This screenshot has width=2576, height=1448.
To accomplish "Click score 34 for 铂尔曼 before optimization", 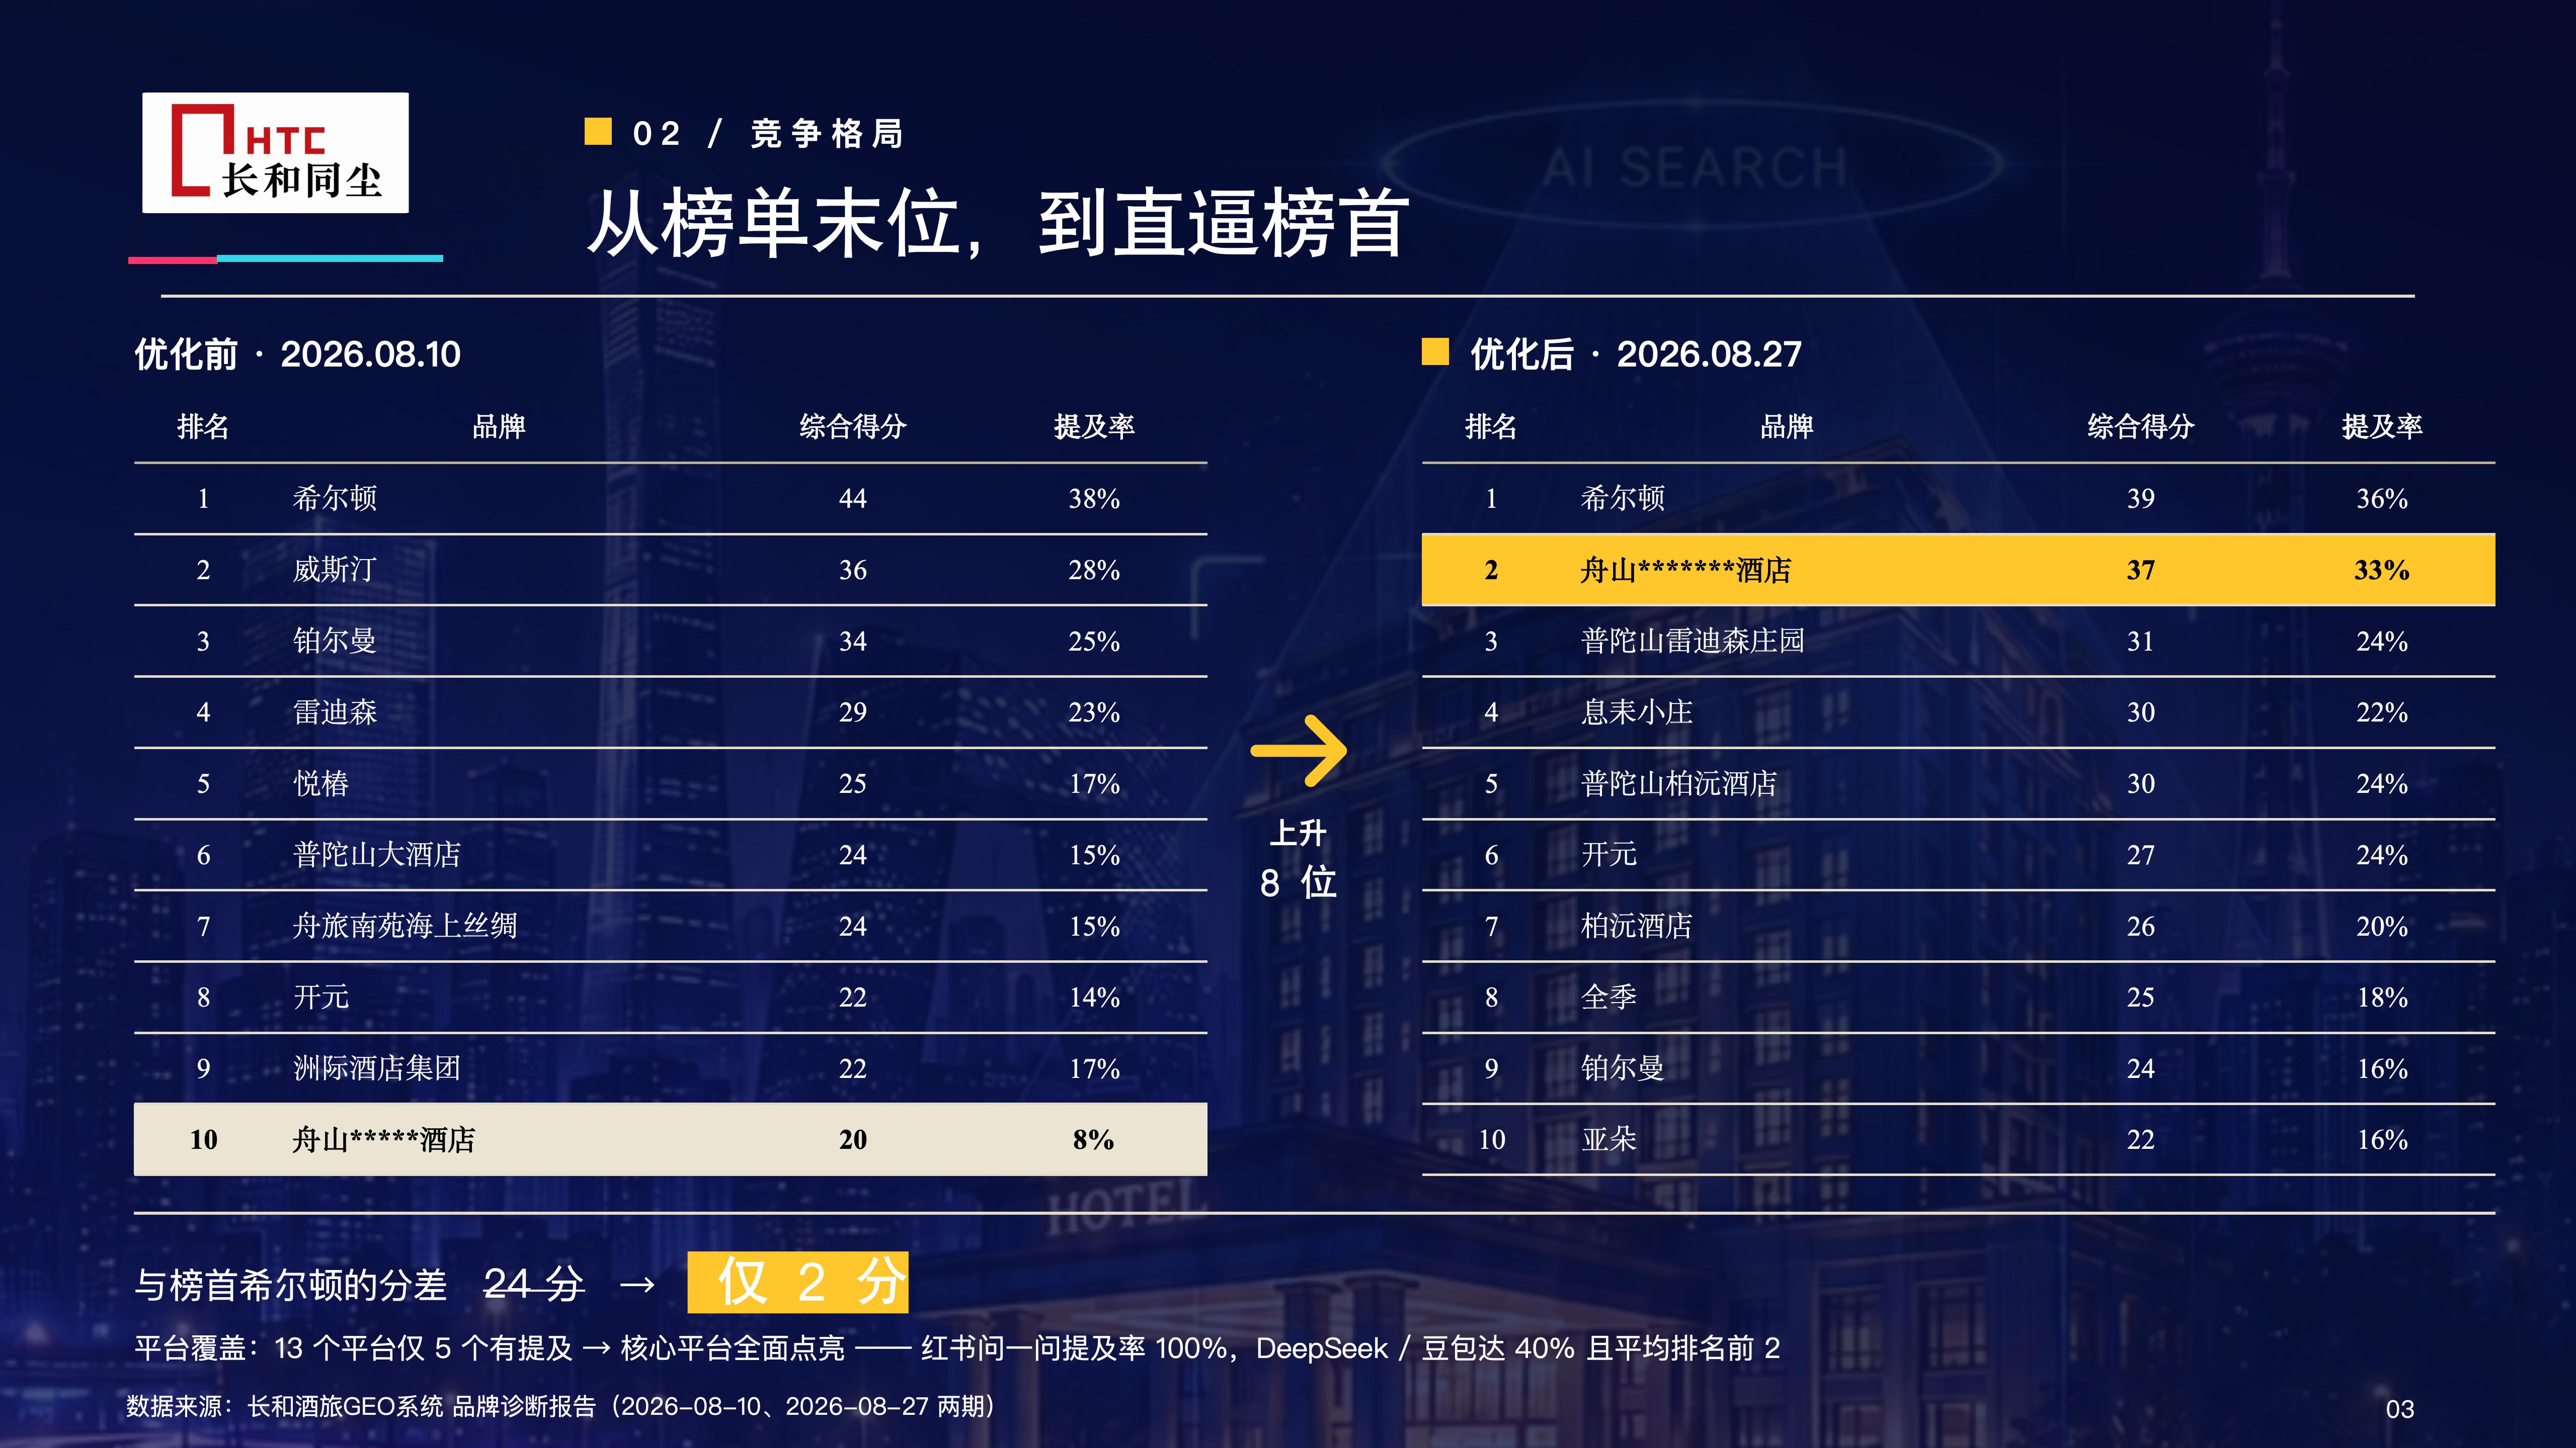I will [853, 642].
